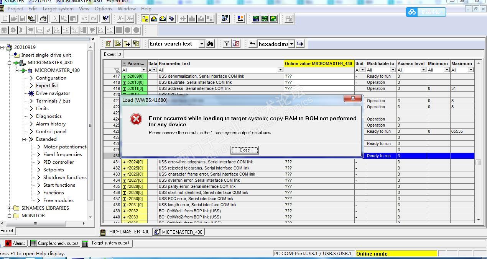Expand parameter r2024[0] row
The width and height of the screenshot is (487, 259).
[124, 162]
